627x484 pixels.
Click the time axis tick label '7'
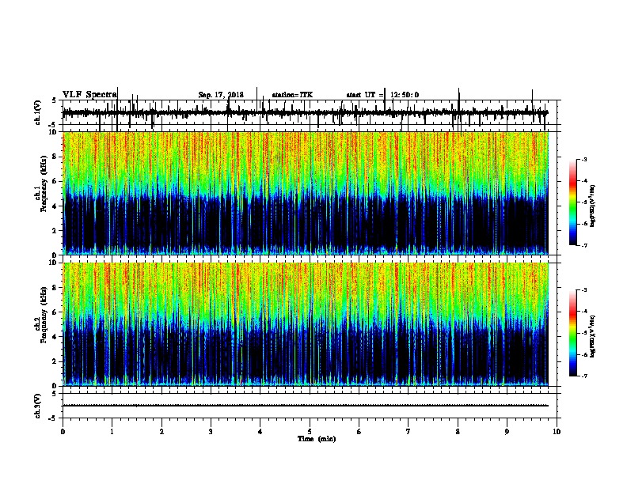tap(408, 432)
